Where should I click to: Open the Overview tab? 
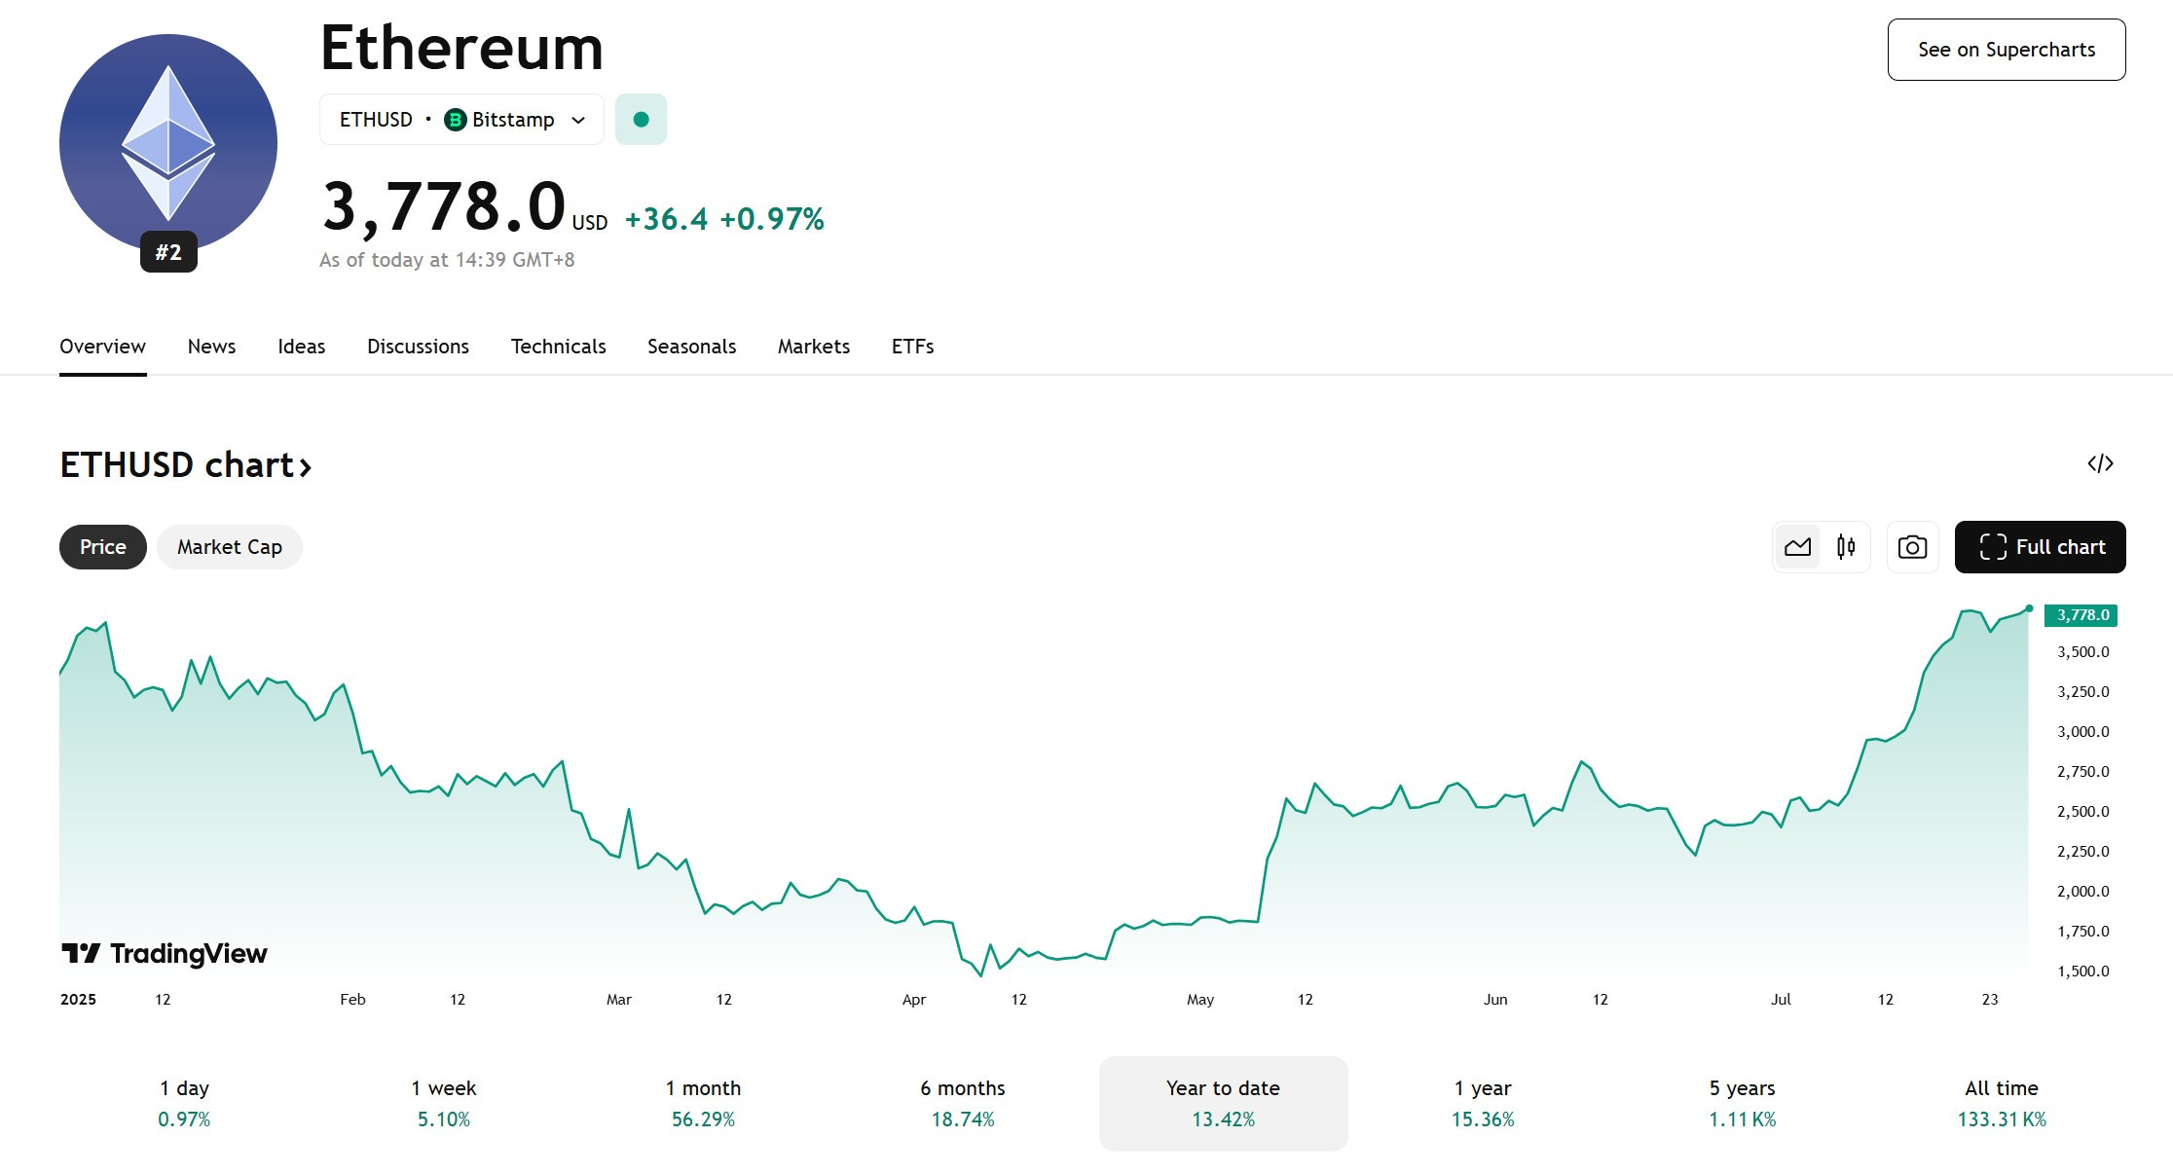pyautogui.click(x=102, y=347)
